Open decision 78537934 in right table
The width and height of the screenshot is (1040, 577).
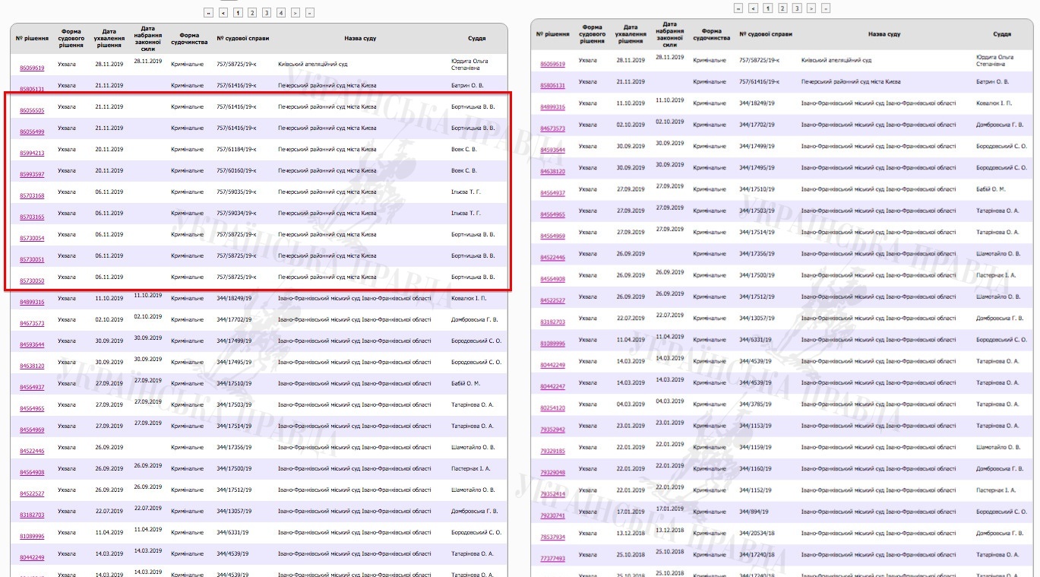point(552,537)
